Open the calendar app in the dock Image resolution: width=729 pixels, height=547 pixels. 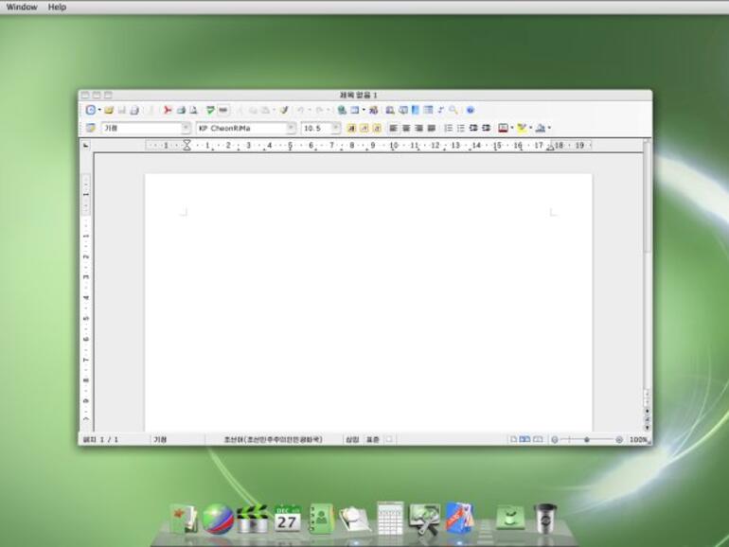(x=287, y=518)
